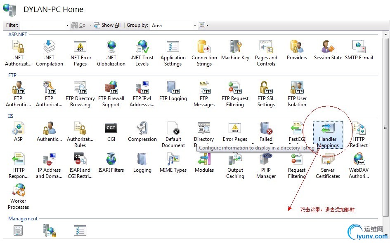Expand the Filter field dropdown arrow

point(67,25)
